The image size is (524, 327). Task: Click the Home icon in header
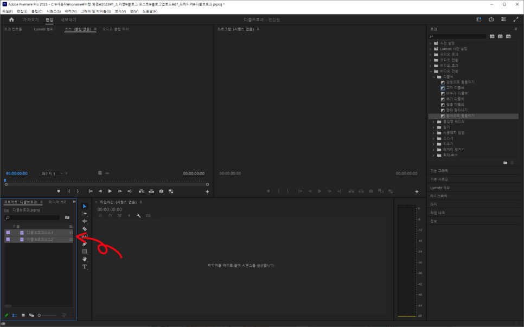pyautogui.click(x=11, y=20)
